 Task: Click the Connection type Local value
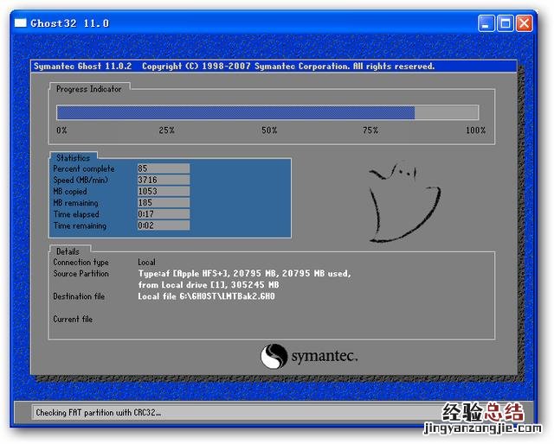[x=146, y=262]
